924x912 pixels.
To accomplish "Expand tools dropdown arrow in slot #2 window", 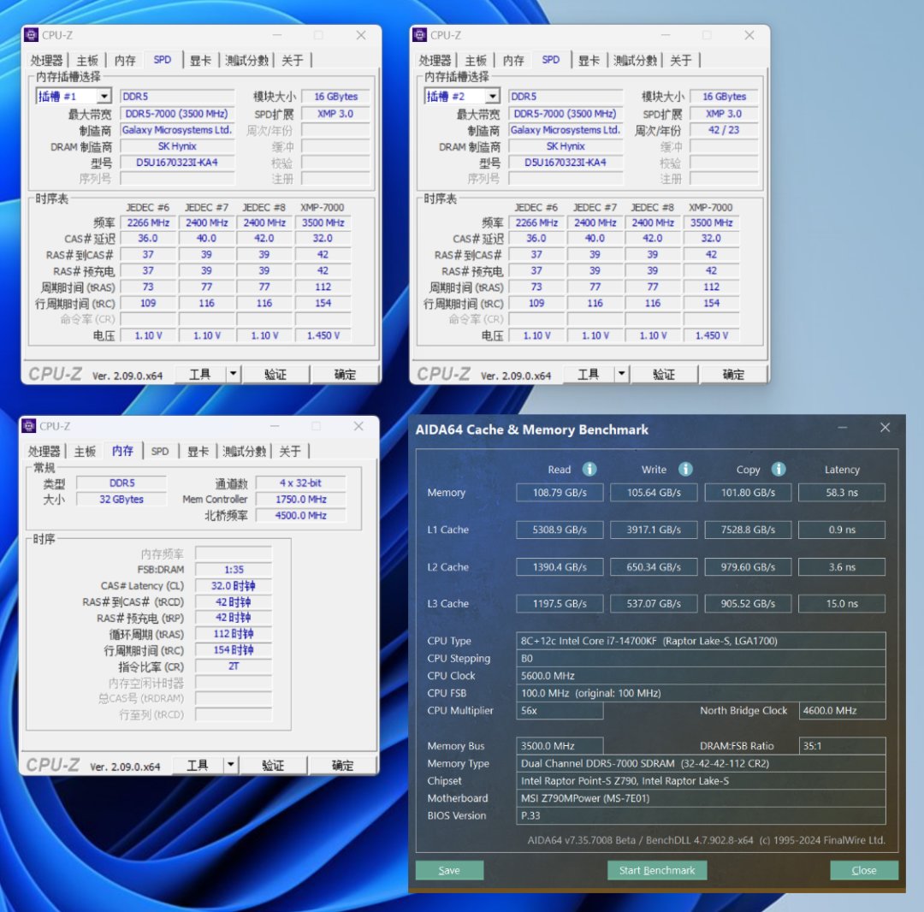I will pyautogui.click(x=622, y=374).
